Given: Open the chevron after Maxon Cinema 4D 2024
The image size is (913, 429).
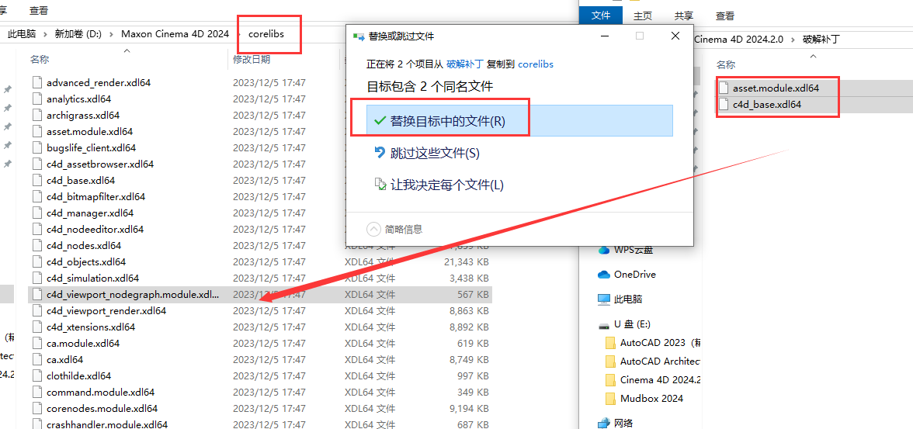Looking at the screenshot, I should coord(239,34).
